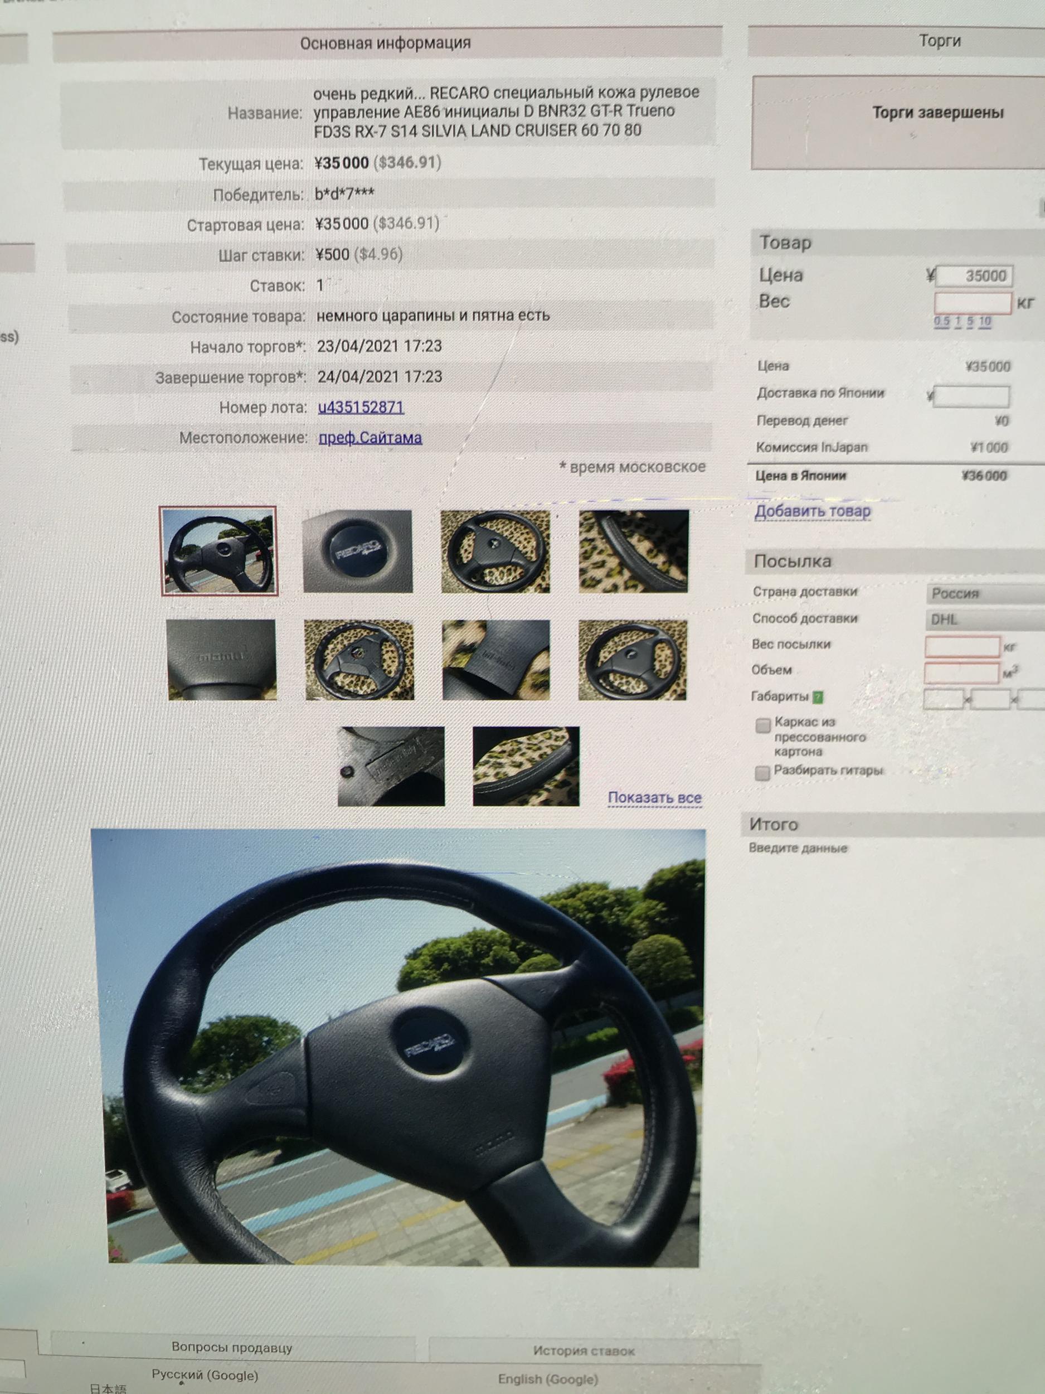Image resolution: width=1045 pixels, height=1394 pixels.
Task: Switch to the Вопросы продавцу tab
Action: click(x=232, y=1347)
